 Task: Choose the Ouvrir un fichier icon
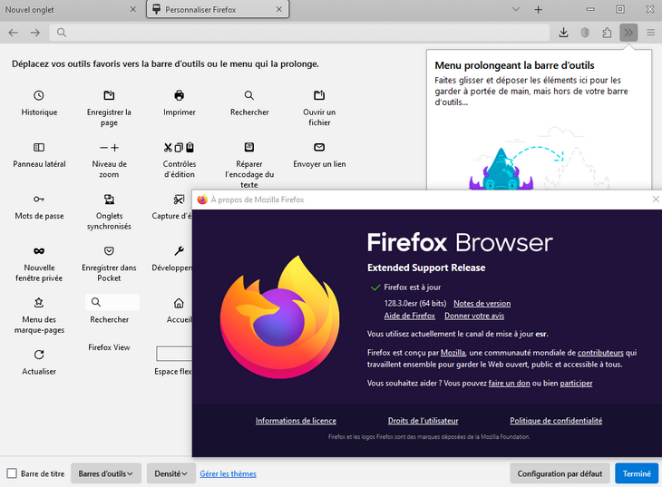319,95
